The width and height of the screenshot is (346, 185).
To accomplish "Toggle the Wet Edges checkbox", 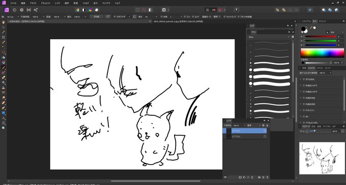I will click(x=224, y=17).
